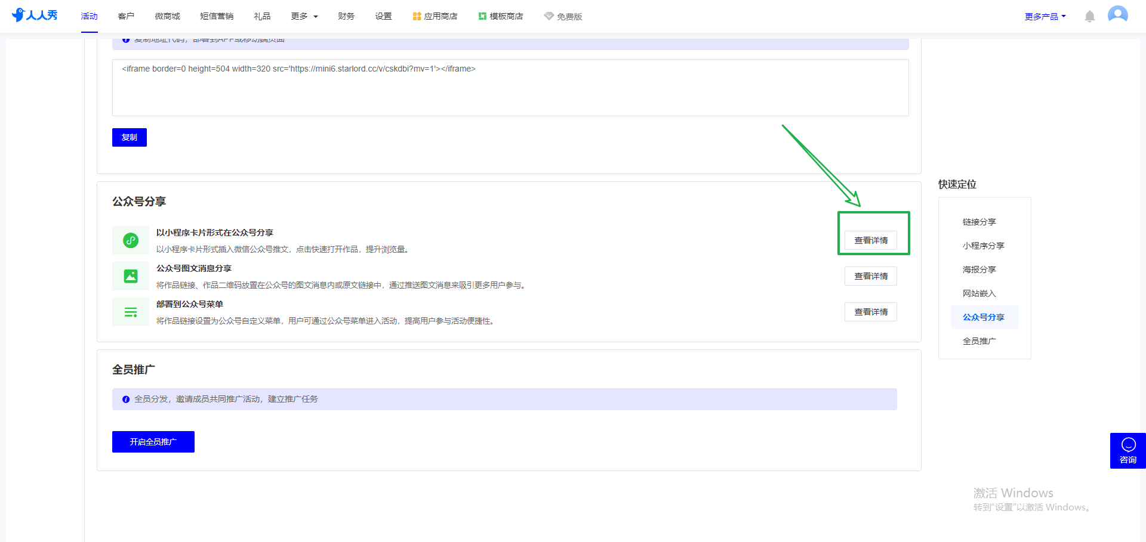1146x542 pixels.
Task: Open the 财务 menu
Action: tap(346, 16)
